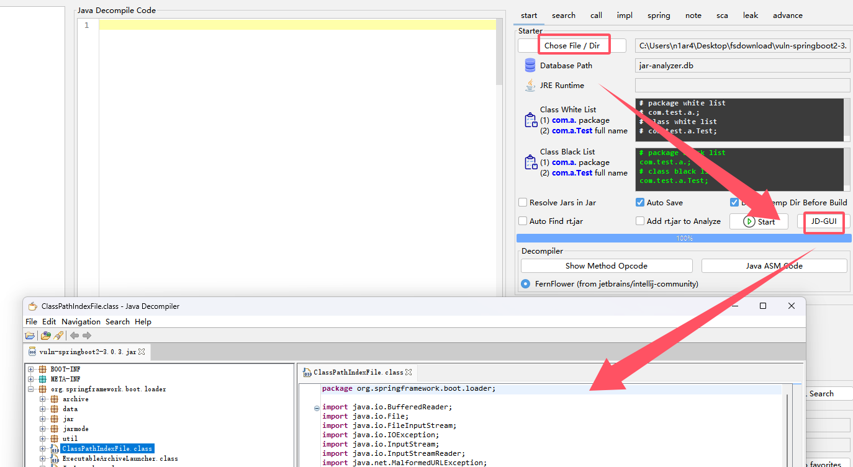
Task: Click the JRE Runtime Java icon
Action: pos(530,86)
